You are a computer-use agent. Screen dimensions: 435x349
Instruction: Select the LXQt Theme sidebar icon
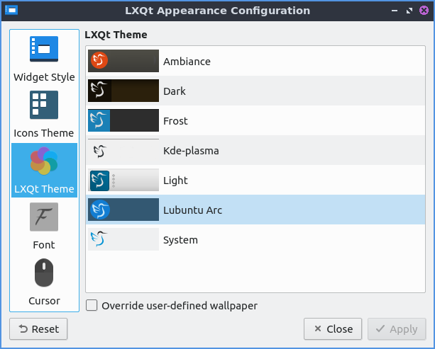(44, 161)
